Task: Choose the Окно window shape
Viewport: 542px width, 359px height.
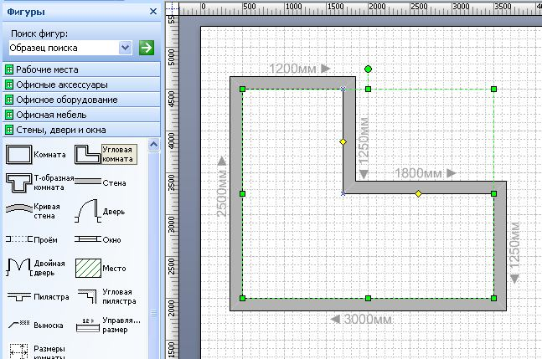Action: (x=98, y=239)
